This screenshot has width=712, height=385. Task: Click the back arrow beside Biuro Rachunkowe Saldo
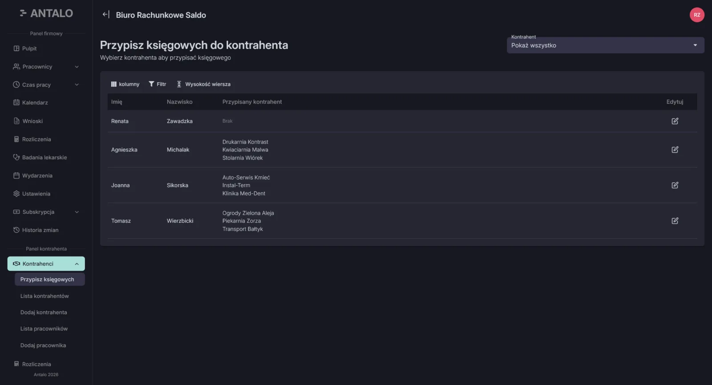105,15
